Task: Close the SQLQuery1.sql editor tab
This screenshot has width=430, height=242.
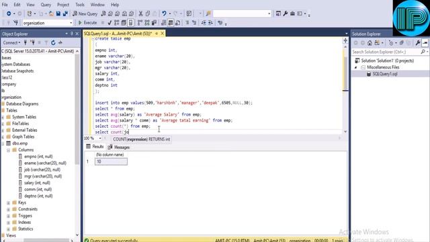Action: [x=163, y=34]
